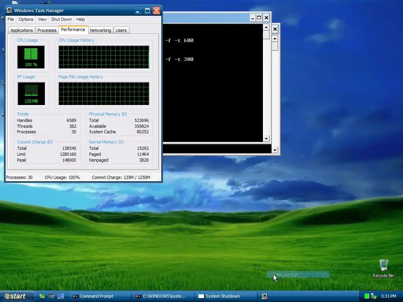Viewport: 403px width, 302px height.
Task: Minimize the front console window
Action: pos(252,18)
